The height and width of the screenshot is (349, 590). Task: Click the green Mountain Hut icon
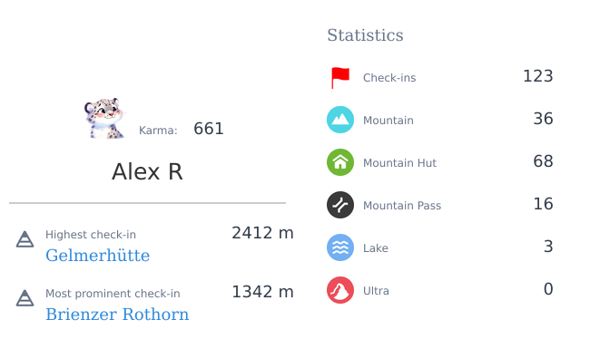coord(340,162)
